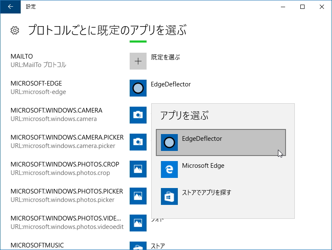Go back using the arrow button
Image resolution: width=332 pixels, height=250 pixels.
click(11, 7)
